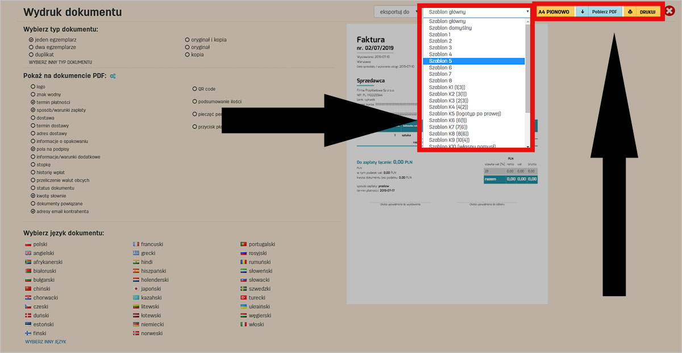Choose the German flag for niemiecki
682x353 pixels.
[x=136, y=325]
